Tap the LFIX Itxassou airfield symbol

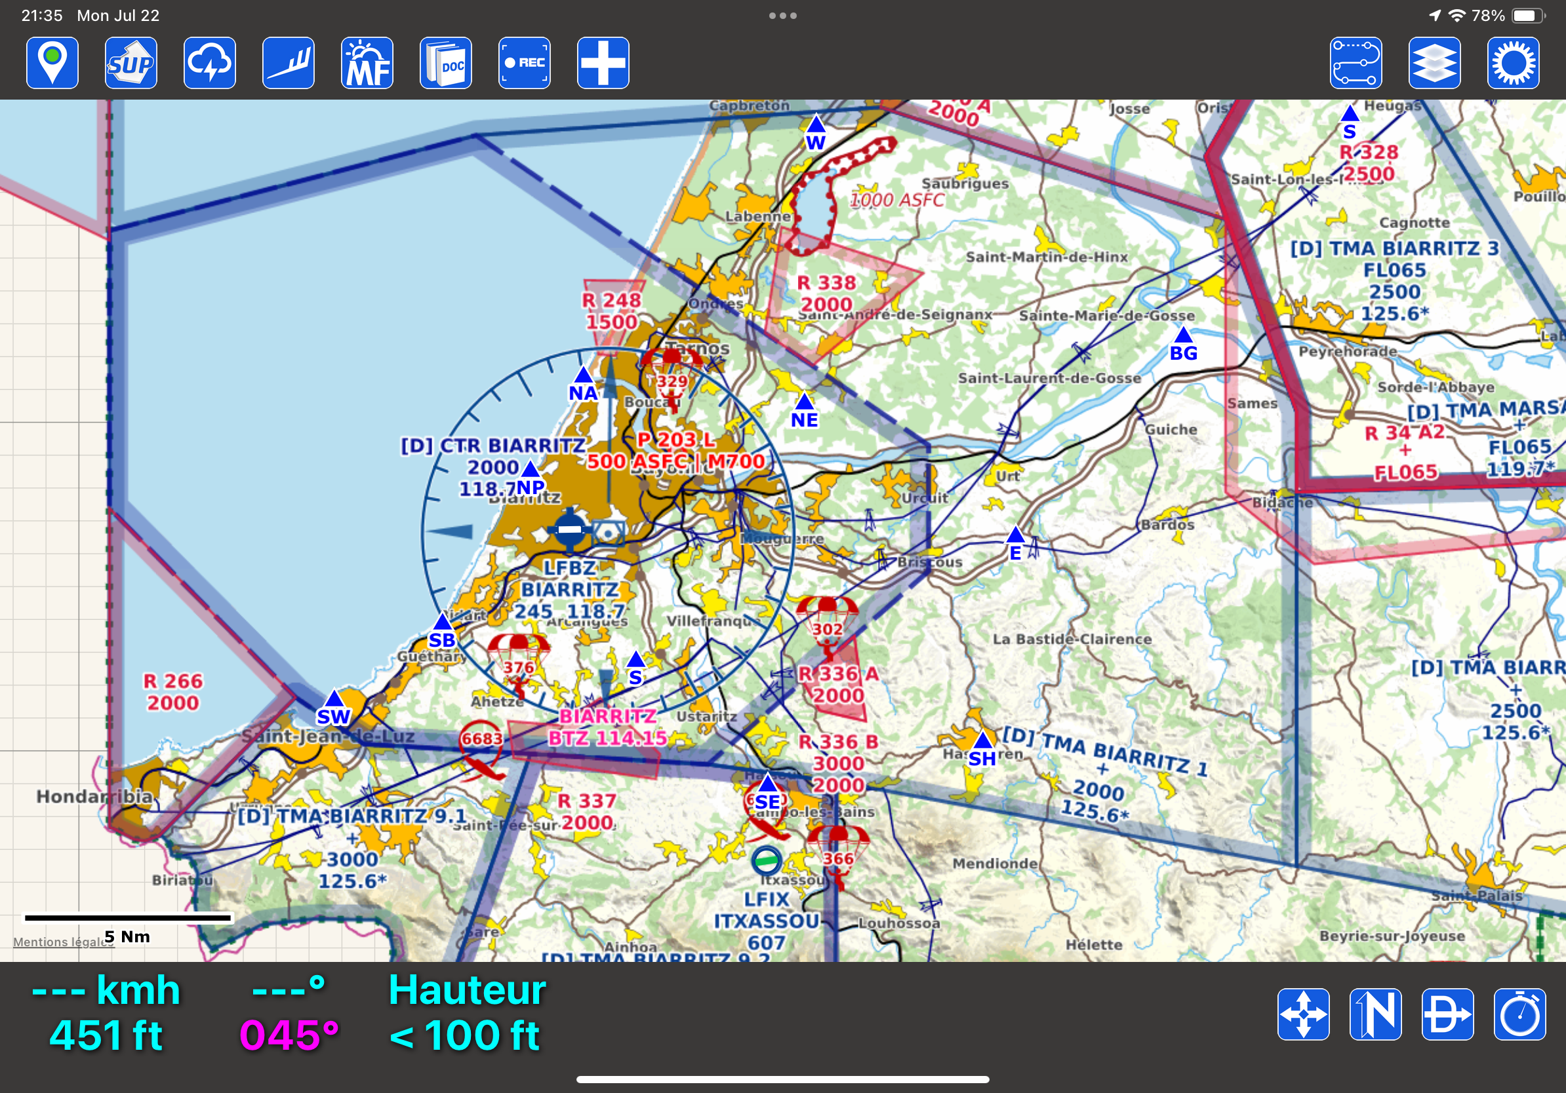pos(767,860)
